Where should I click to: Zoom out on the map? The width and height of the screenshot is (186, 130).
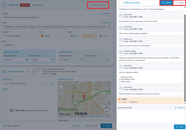pos(61,88)
